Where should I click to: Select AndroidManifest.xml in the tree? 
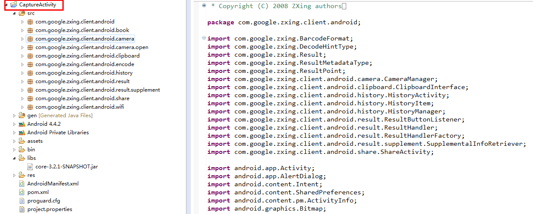click(x=53, y=184)
